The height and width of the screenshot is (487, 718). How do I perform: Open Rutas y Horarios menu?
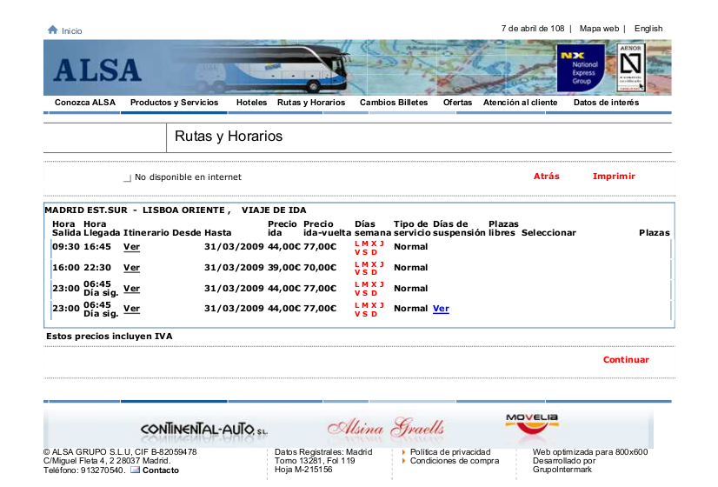tap(311, 103)
